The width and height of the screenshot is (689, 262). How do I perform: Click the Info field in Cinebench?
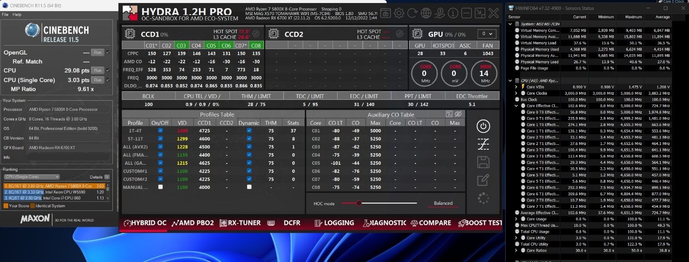coord(68,157)
